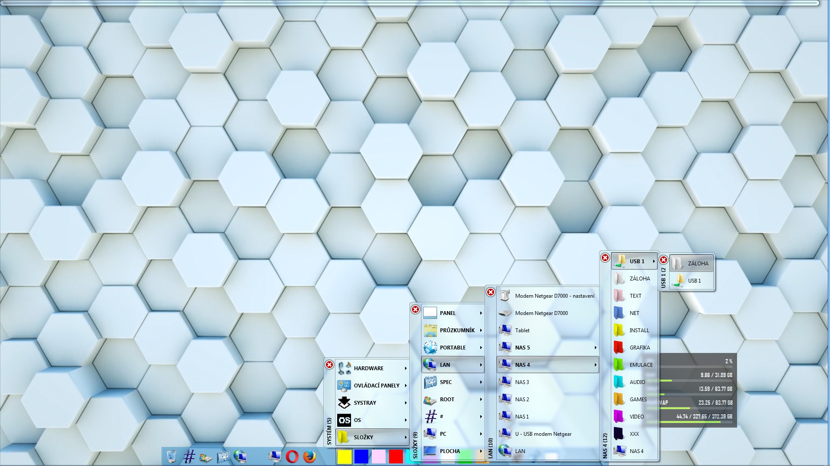Click the PORTABLE globe icon
This screenshot has width=830, height=466.
coord(430,347)
